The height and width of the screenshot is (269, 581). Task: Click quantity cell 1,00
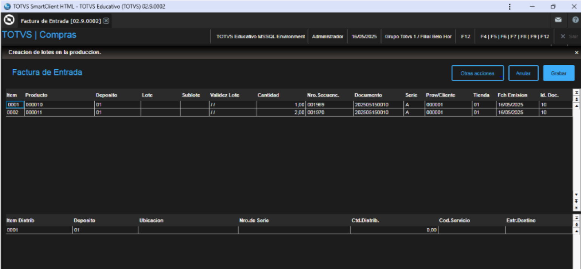coord(281,104)
